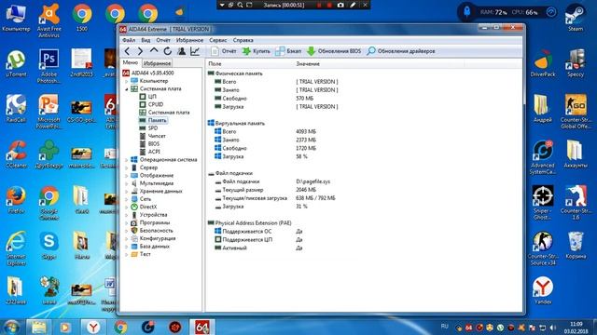Select ЦП in the tree
This screenshot has height=335, width=597.
[x=147, y=97]
